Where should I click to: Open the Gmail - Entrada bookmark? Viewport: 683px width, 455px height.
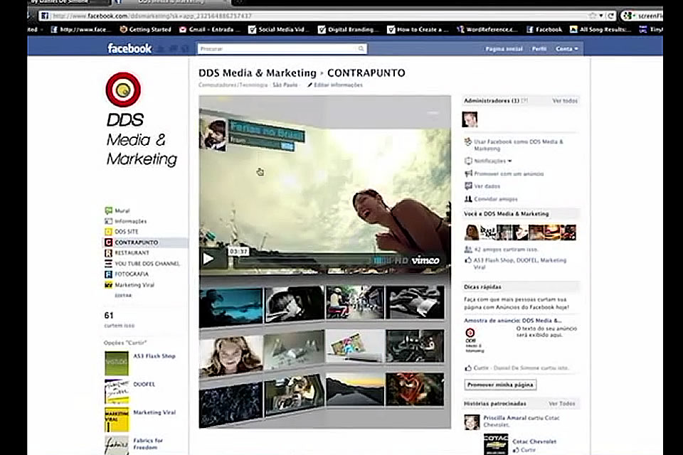(x=210, y=30)
